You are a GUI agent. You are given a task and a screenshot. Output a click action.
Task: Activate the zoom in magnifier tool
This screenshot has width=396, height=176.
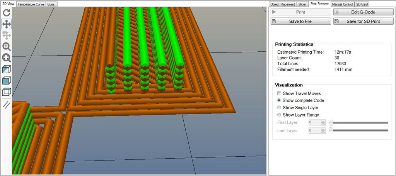6,47
